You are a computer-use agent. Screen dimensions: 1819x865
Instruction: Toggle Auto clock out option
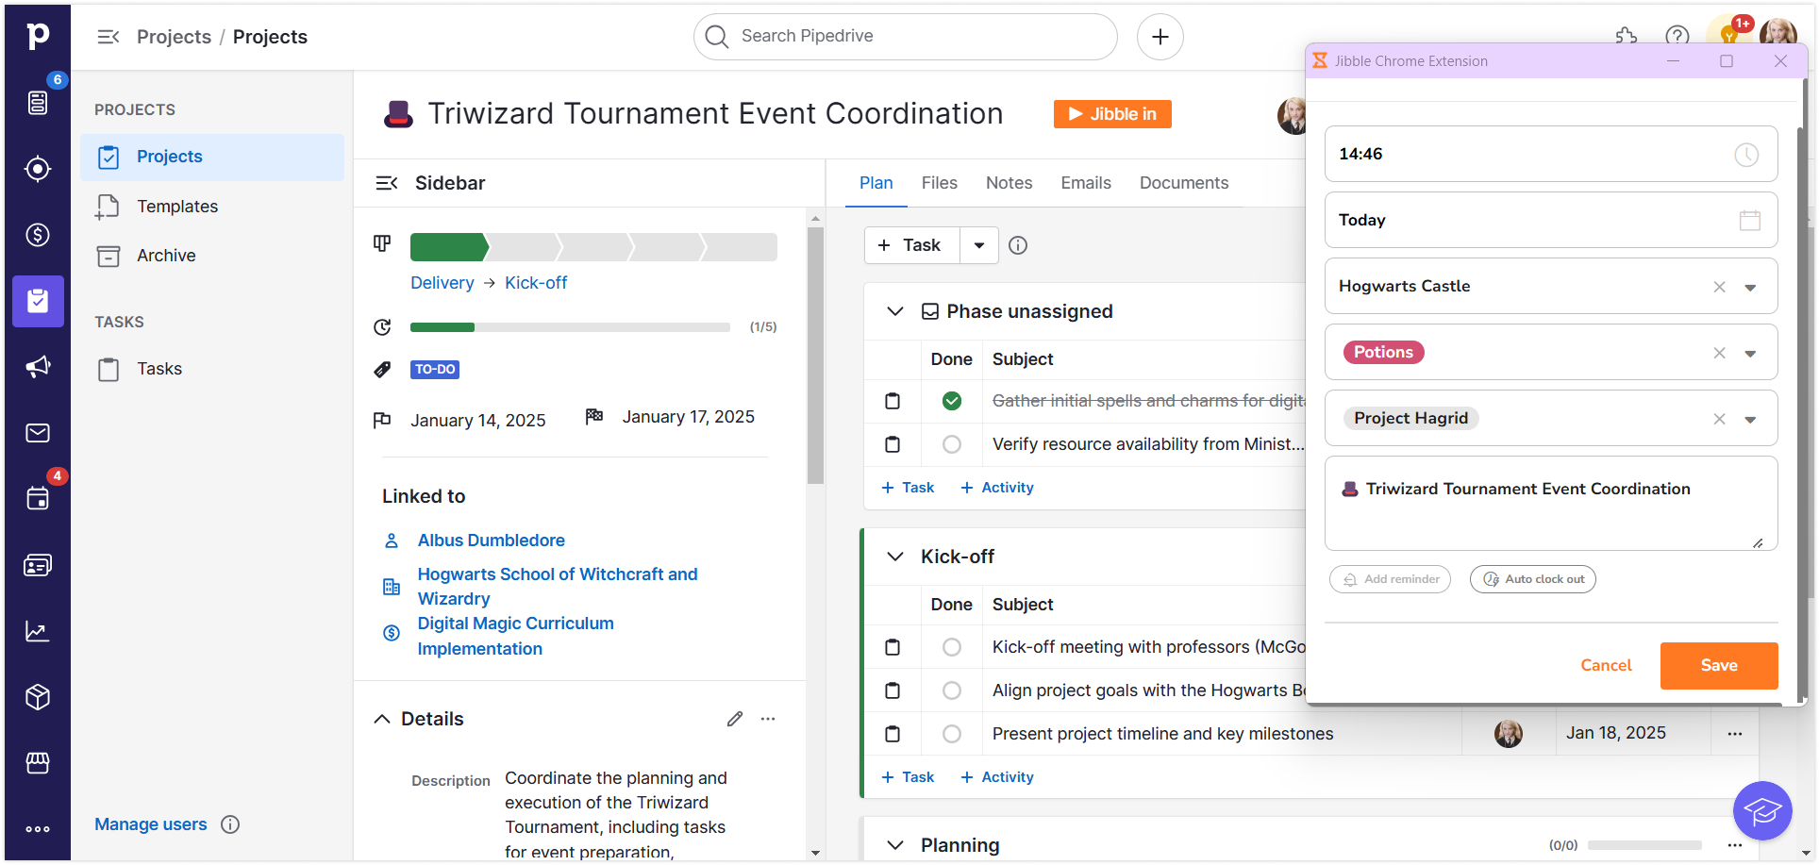[x=1532, y=579]
